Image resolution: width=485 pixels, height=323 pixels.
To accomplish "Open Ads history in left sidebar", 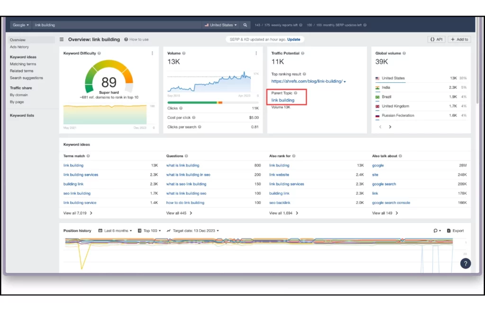I will pyautogui.click(x=19, y=47).
